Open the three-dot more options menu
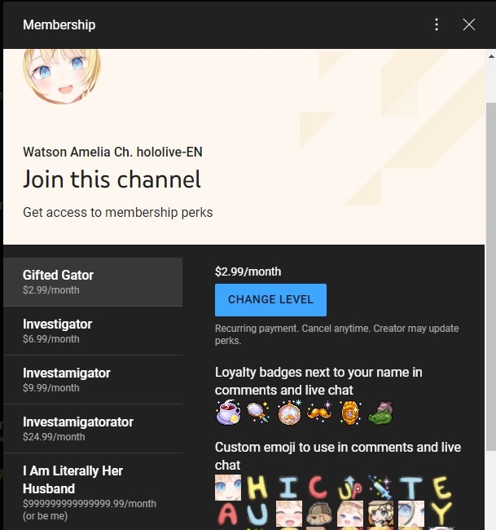Screen dimensions: 496x530 (437, 24)
